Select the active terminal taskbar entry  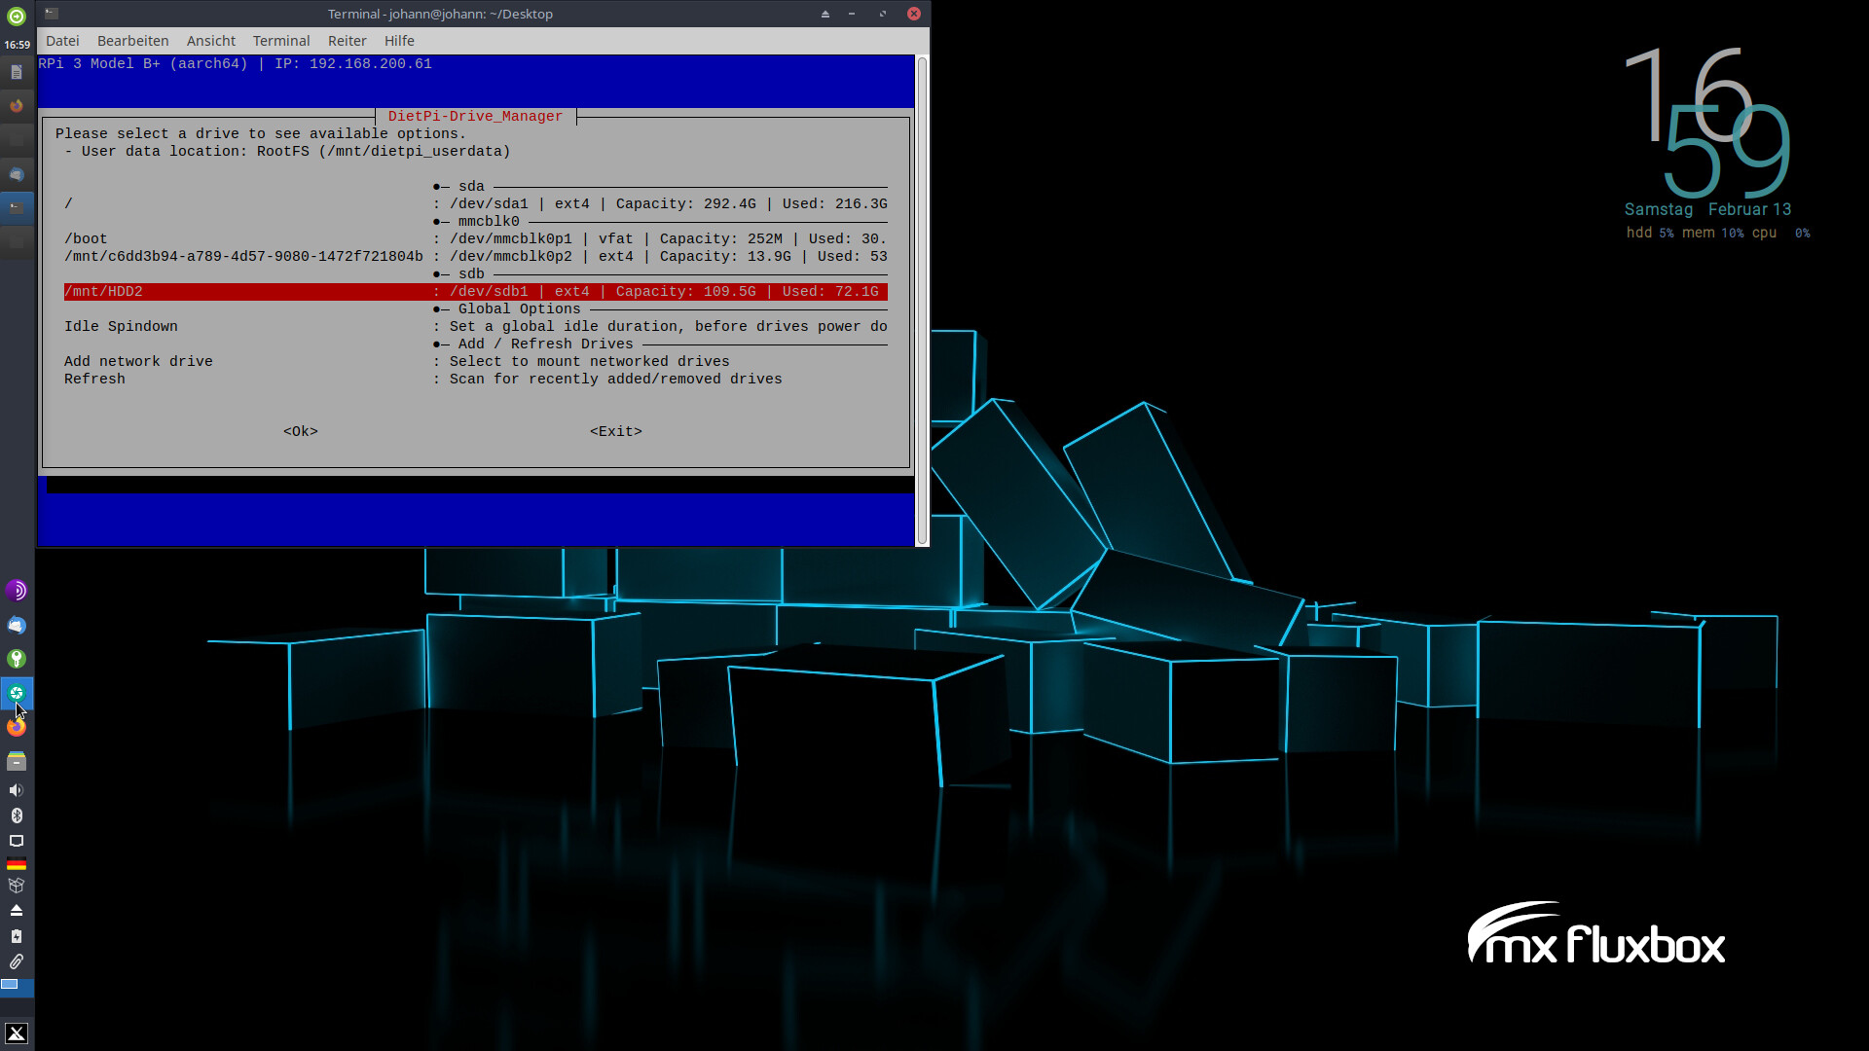click(17, 207)
